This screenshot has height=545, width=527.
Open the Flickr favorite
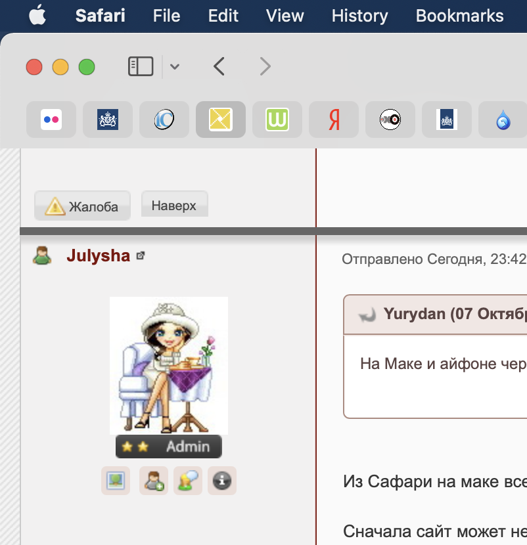(51, 120)
